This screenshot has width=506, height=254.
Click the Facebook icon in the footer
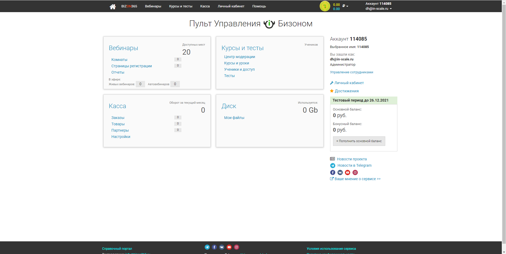(214, 247)
